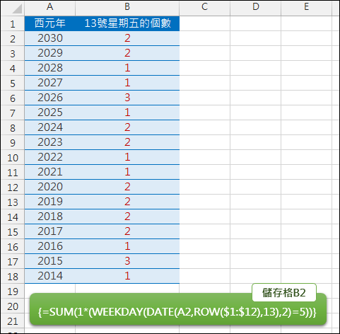
Task: Select row 2 header
Action: click(13, 39)
